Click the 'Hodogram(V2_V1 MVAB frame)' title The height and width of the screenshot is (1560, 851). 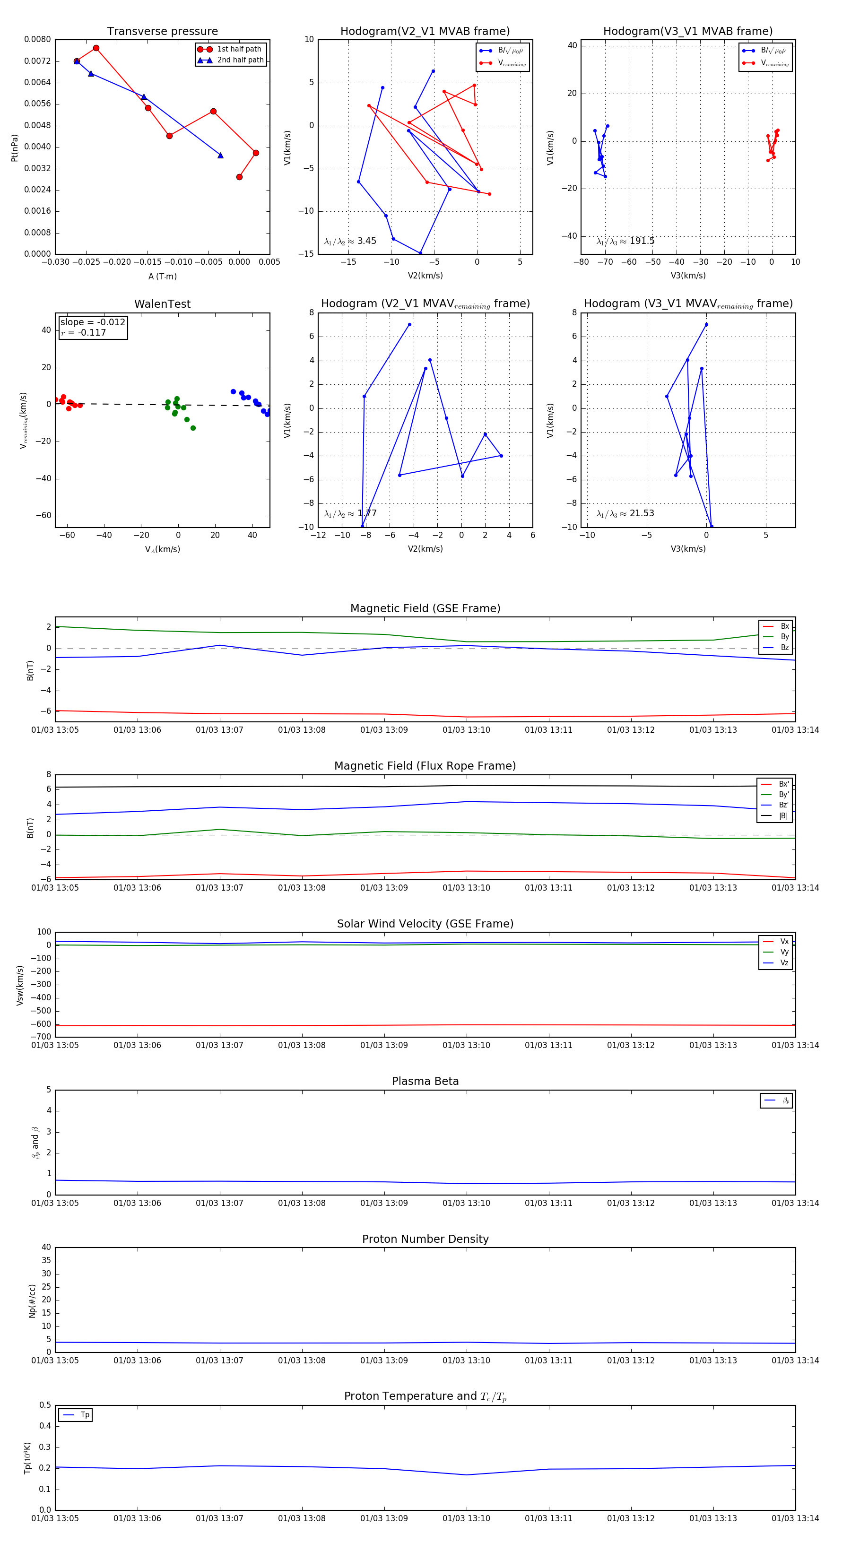(x=425, y=31)
